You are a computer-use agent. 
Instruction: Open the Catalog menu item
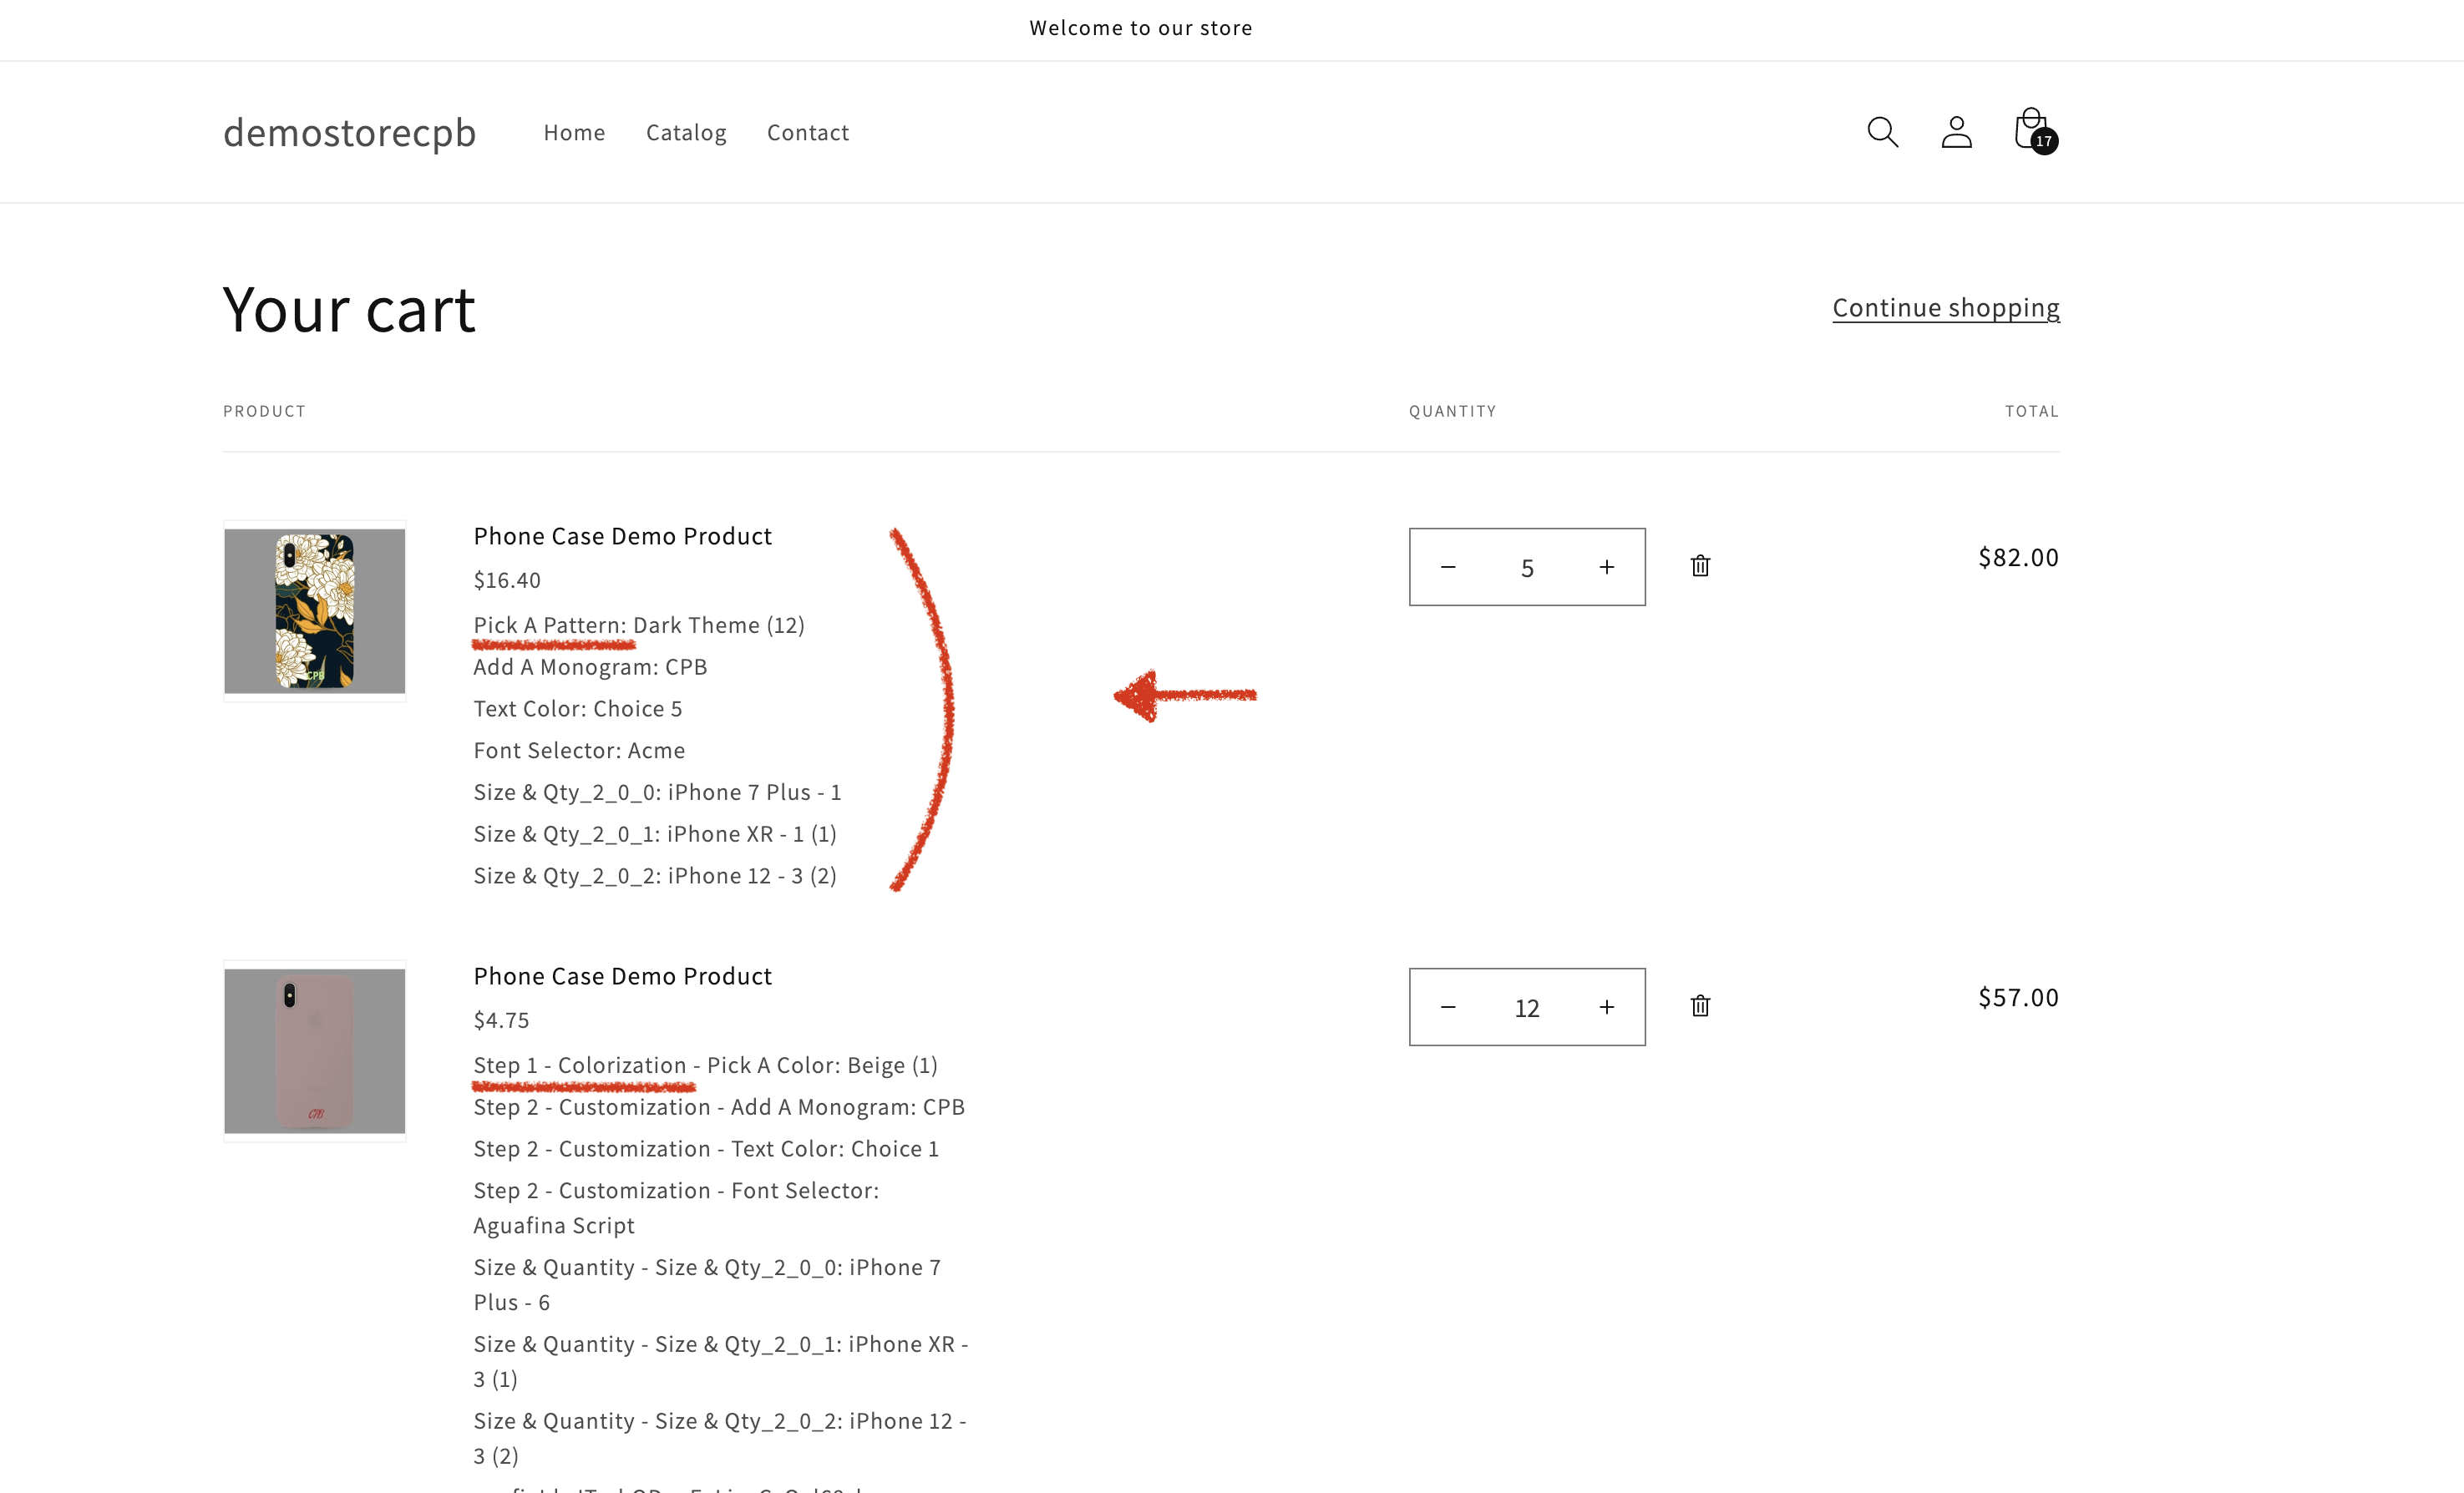686,133
